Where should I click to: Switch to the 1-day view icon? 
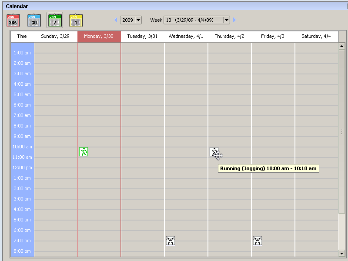[x=76, y=20]
